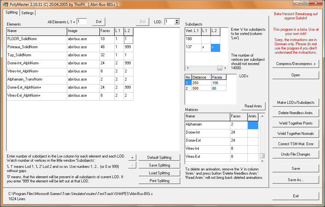Click the Open button
325x207 pixels.
(x=296, y=75)
